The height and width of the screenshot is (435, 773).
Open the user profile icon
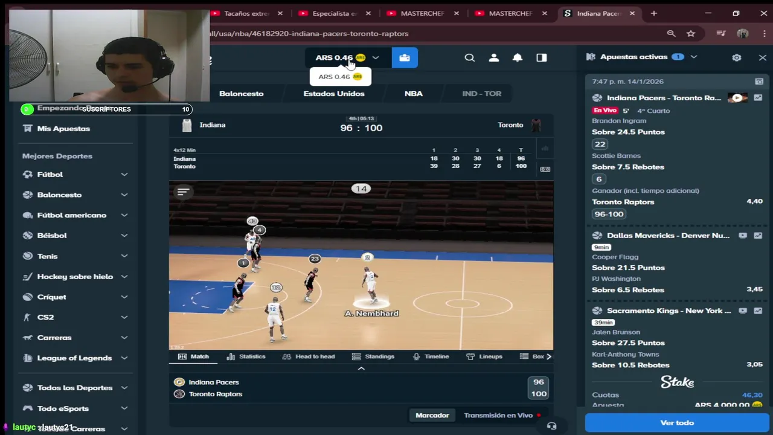pyautogui.click(x=493, y=57)
